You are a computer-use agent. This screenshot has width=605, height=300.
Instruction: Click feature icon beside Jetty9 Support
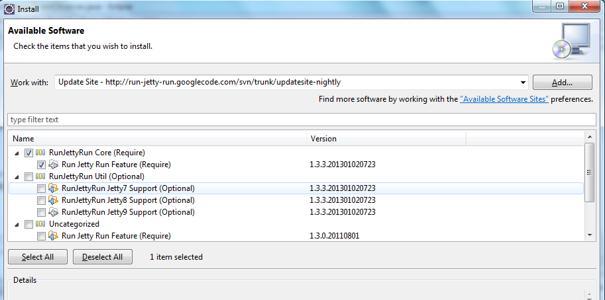pos(53,212)
